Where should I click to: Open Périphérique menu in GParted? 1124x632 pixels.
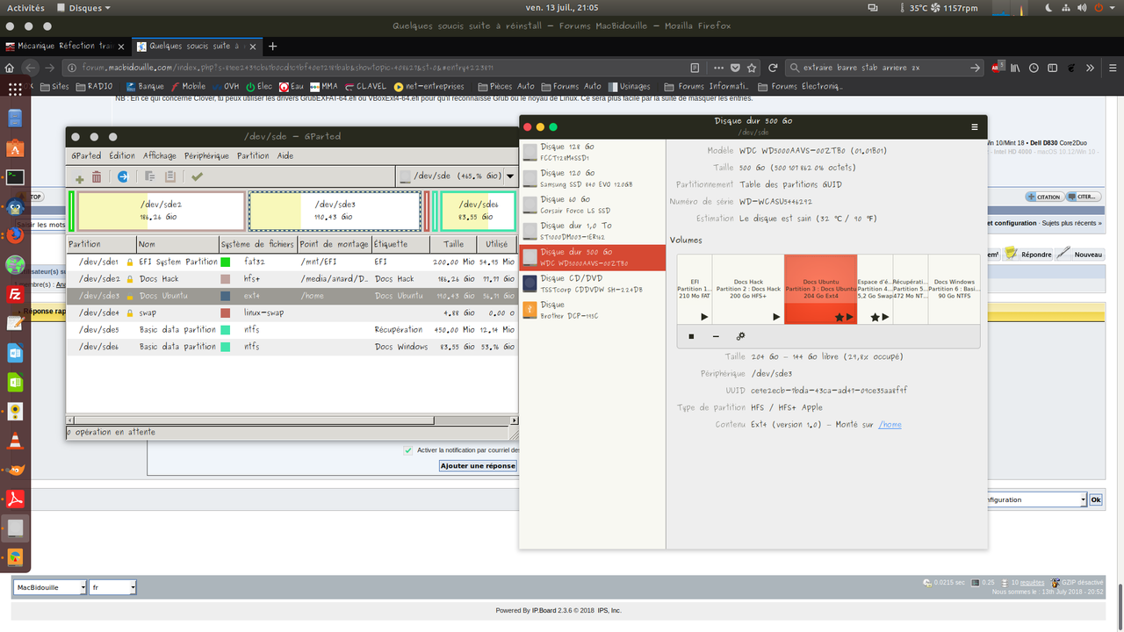click(x=206, y=155)
